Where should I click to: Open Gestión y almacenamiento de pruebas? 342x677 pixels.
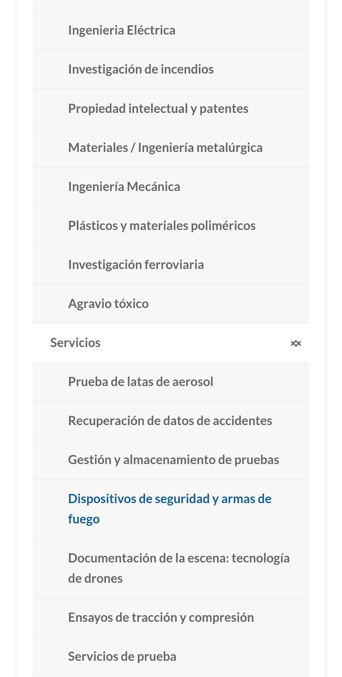174,460
